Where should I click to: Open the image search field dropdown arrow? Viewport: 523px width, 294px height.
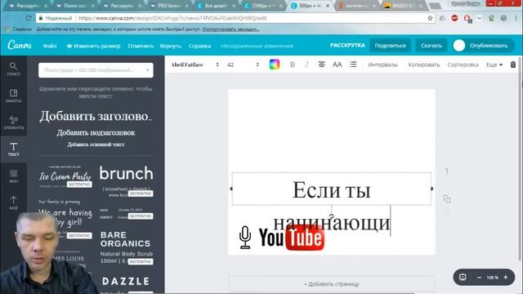(x=147, y=70)
